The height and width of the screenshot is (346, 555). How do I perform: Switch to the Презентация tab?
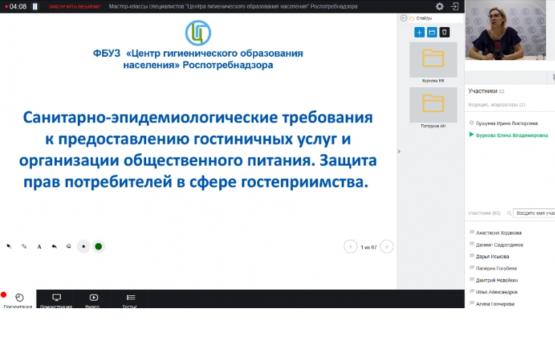[18, 299]
